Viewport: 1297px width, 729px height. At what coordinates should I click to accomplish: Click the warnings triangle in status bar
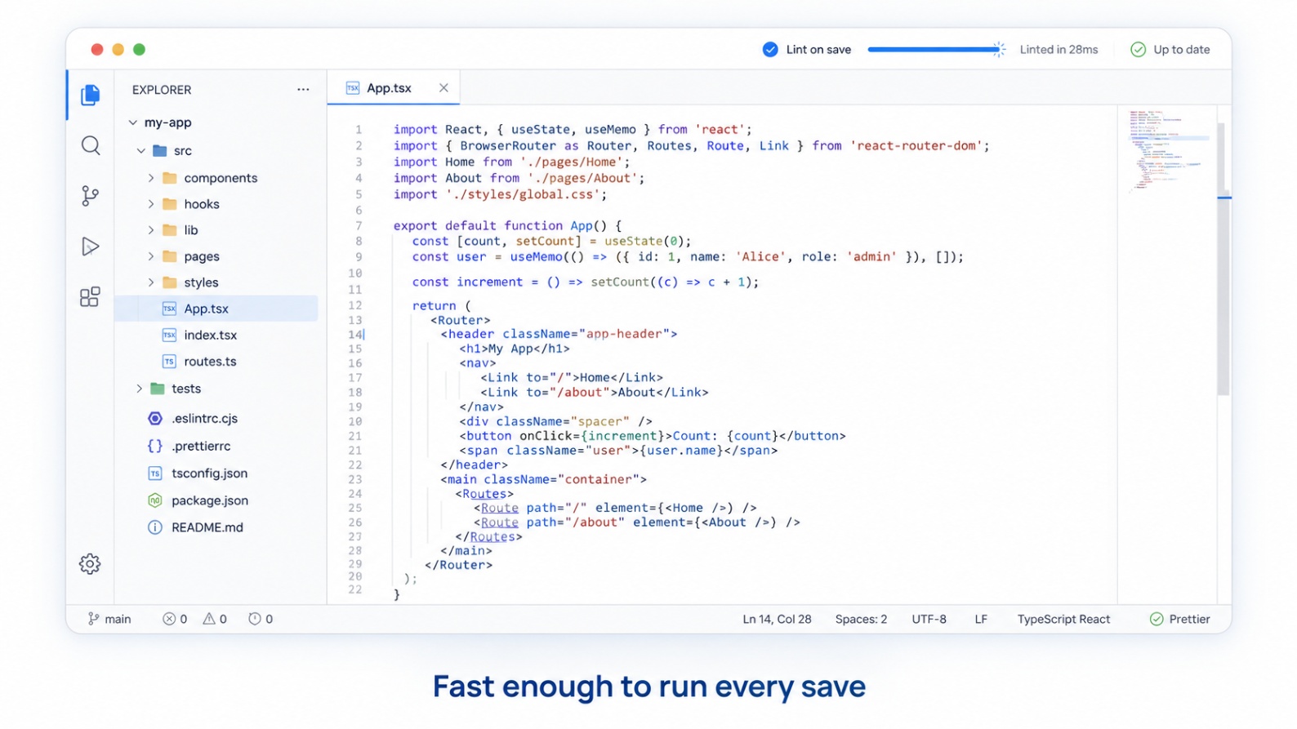tap(209, 619)
